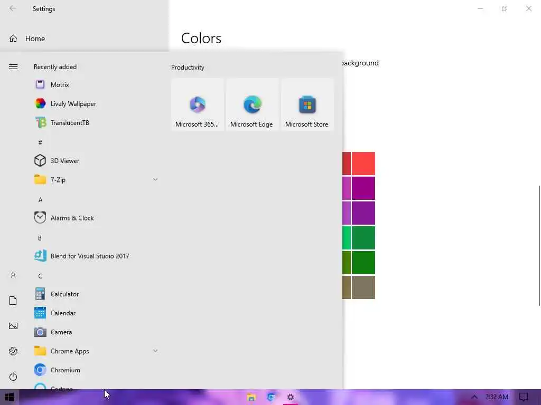Screen dimensions: 541x405
Task: Launch Chromium from the app list
Action: (97, 370)
